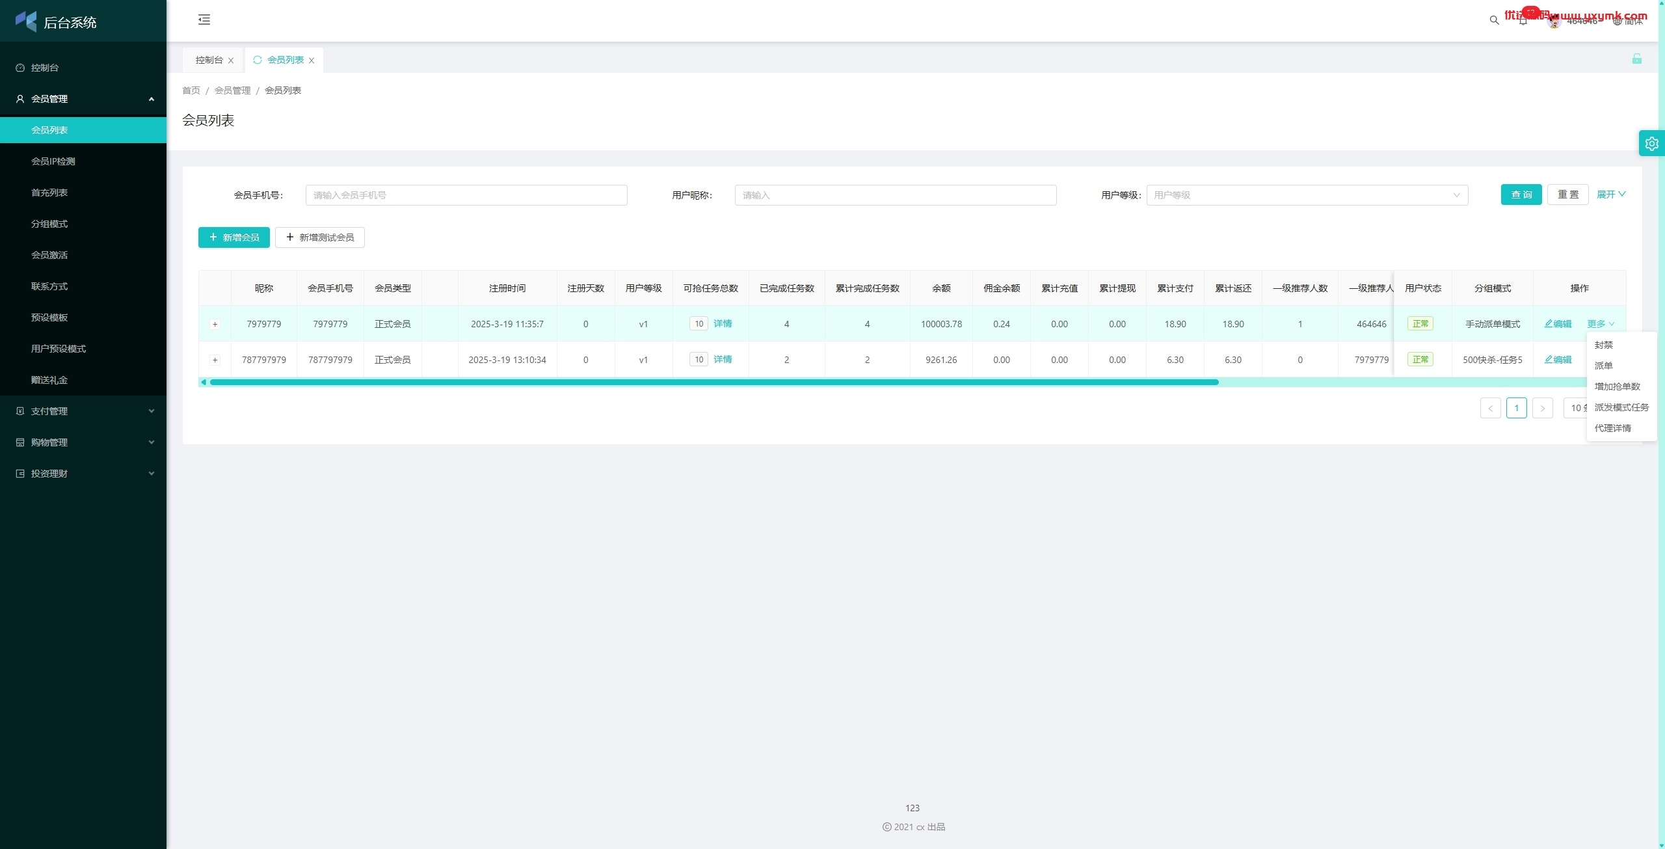This screenshot has height=849, width=1665.
Task: Open the settings gear panel on right edge
Action: point(1652,144)
